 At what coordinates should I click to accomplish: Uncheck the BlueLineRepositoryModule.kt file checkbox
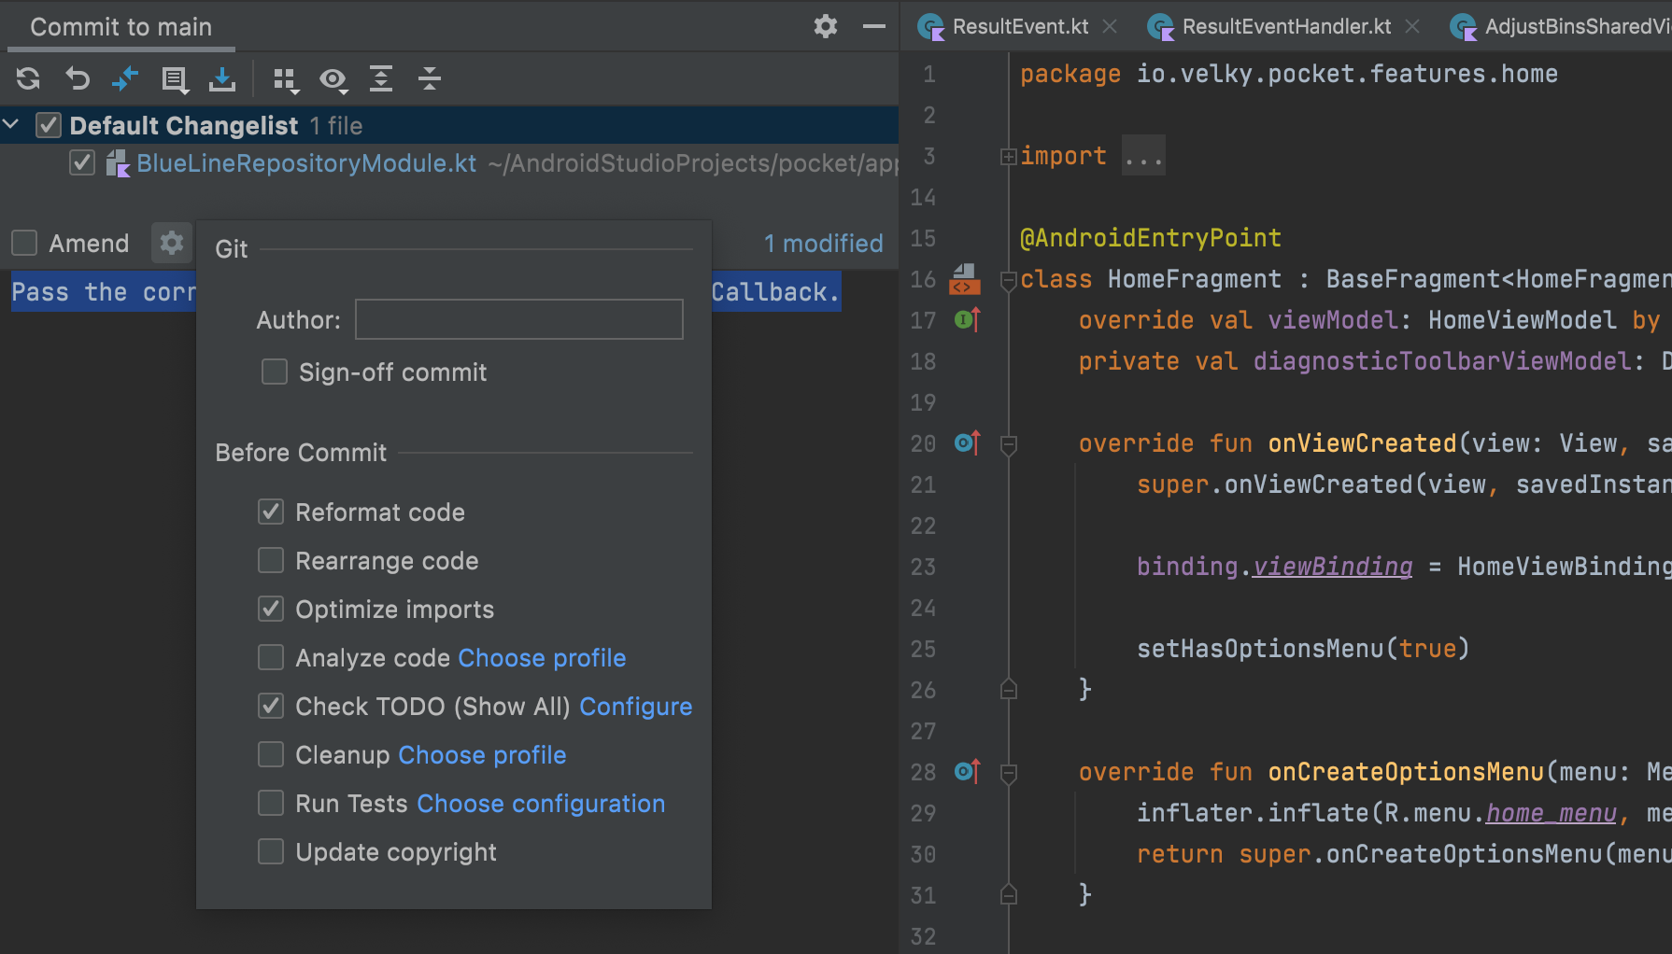[82, 163]
